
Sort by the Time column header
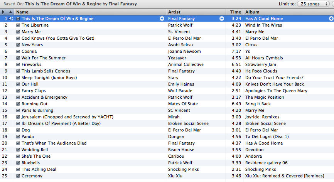click(x=234, y=12)
